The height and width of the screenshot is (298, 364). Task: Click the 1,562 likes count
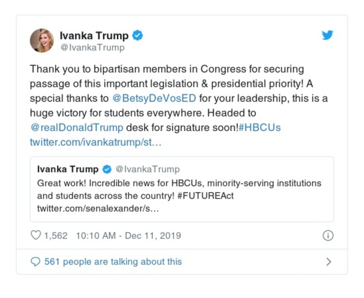(x=56, y=236)
